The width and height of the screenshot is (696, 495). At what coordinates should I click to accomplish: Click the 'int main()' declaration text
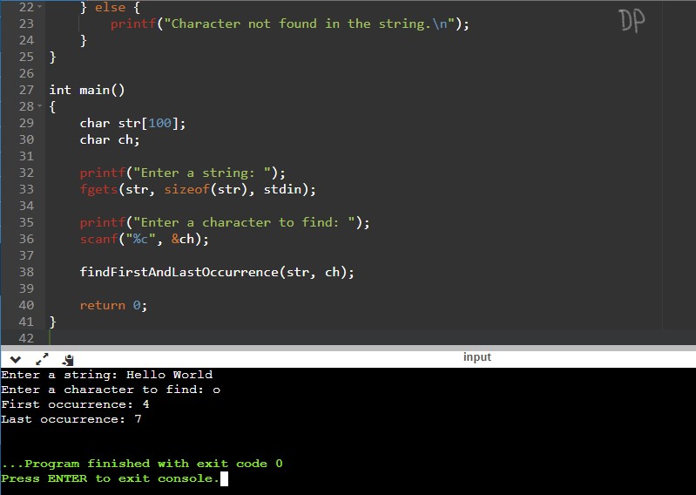point(87,90)
